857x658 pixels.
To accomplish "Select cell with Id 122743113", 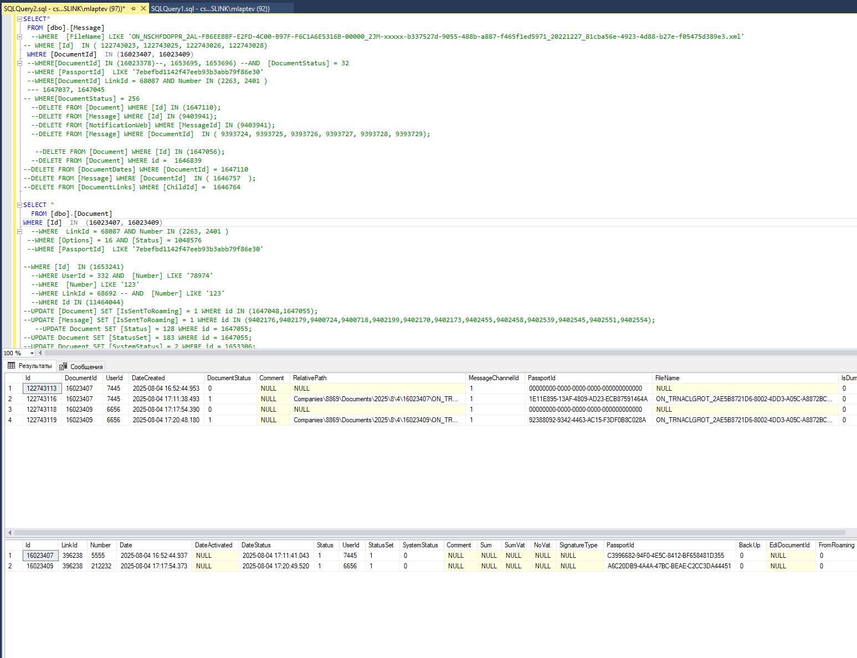I will tap(42, 388).
